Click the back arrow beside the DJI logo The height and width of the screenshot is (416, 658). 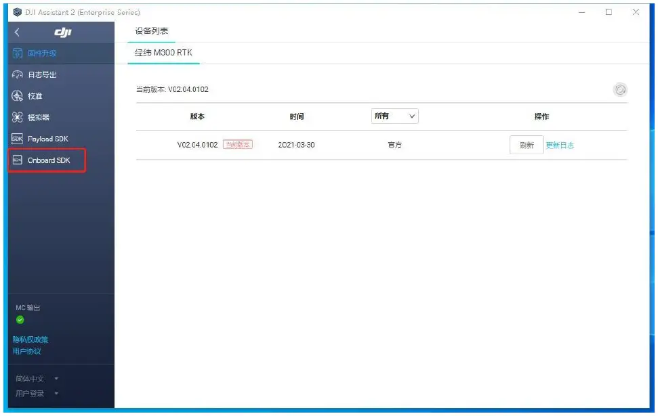tap(15, 31)
